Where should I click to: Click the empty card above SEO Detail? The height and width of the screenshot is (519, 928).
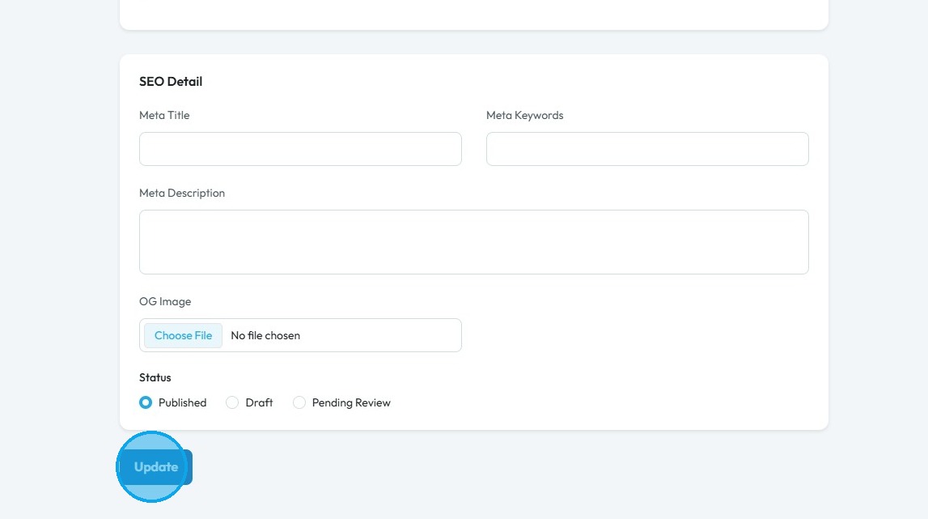pos(473,14)
